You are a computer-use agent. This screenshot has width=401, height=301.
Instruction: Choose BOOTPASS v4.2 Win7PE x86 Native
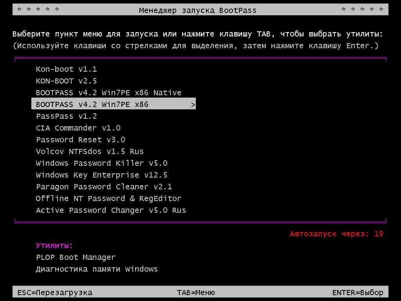click(108, 92)
